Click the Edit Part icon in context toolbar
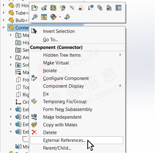Image resolution: width=155 pixels, height=153 pixels. (63, 8)
